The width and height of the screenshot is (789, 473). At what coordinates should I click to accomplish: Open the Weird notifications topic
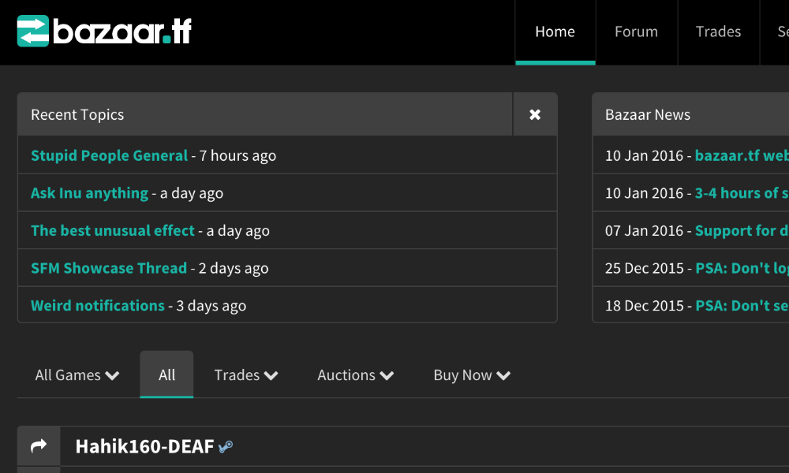[97, 306]
